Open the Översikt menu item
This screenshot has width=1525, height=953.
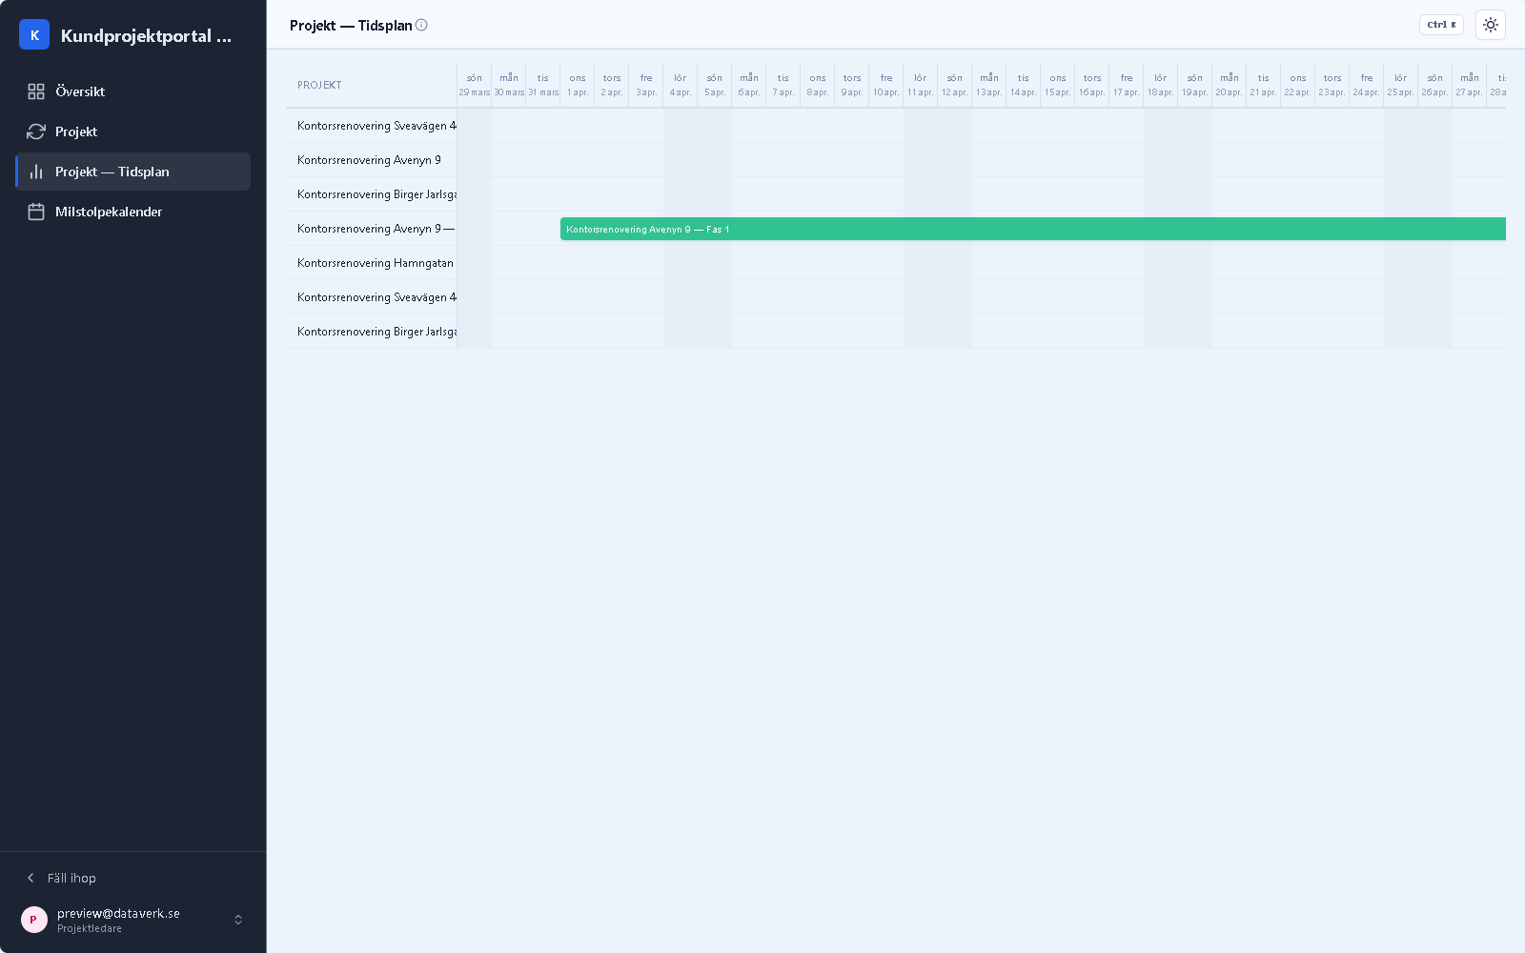coord(133,91)
